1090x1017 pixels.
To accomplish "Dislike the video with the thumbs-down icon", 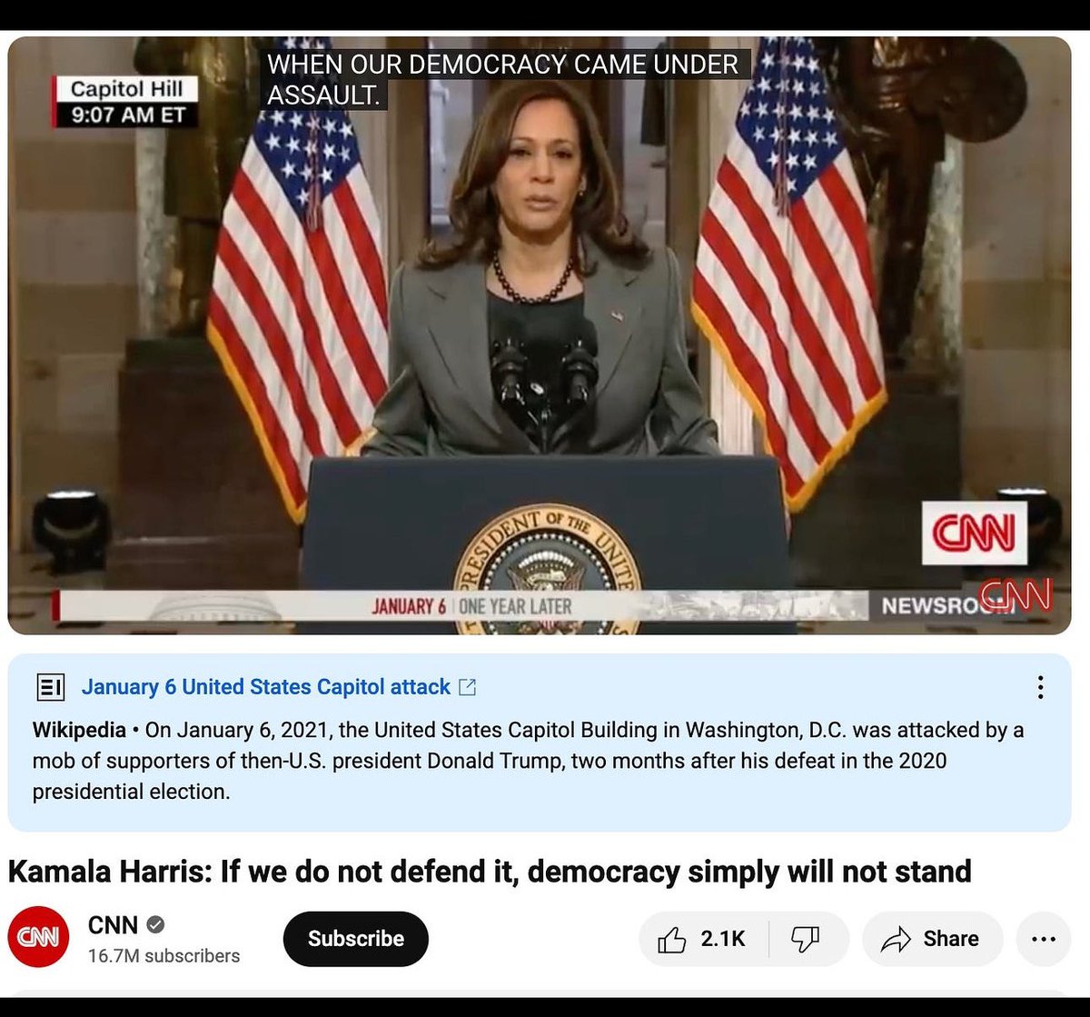I will (x=806, y=939).
